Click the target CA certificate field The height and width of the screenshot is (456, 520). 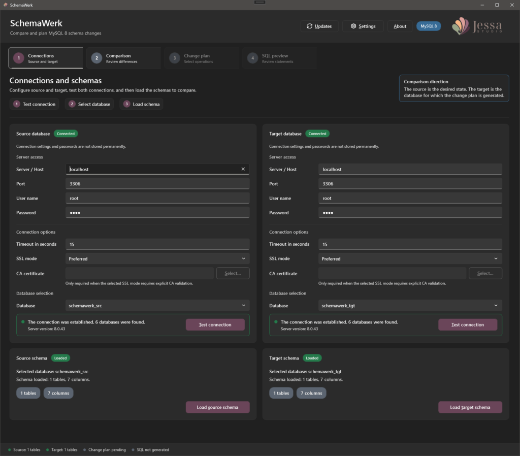tap(393, 273)
